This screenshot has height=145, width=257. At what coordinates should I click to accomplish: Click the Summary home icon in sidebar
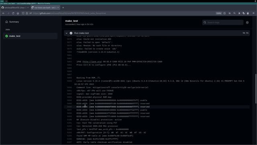tap(6, 22)
